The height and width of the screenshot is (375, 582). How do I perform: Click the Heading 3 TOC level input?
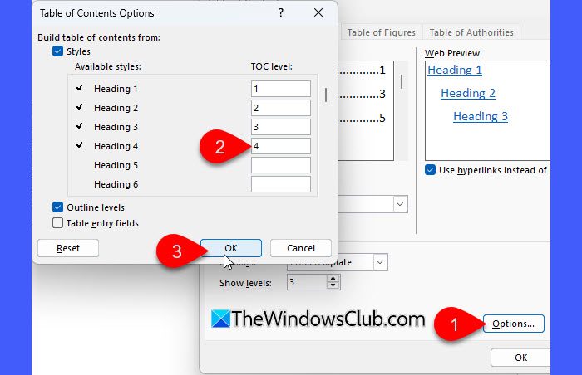click(x=280, y=127)
